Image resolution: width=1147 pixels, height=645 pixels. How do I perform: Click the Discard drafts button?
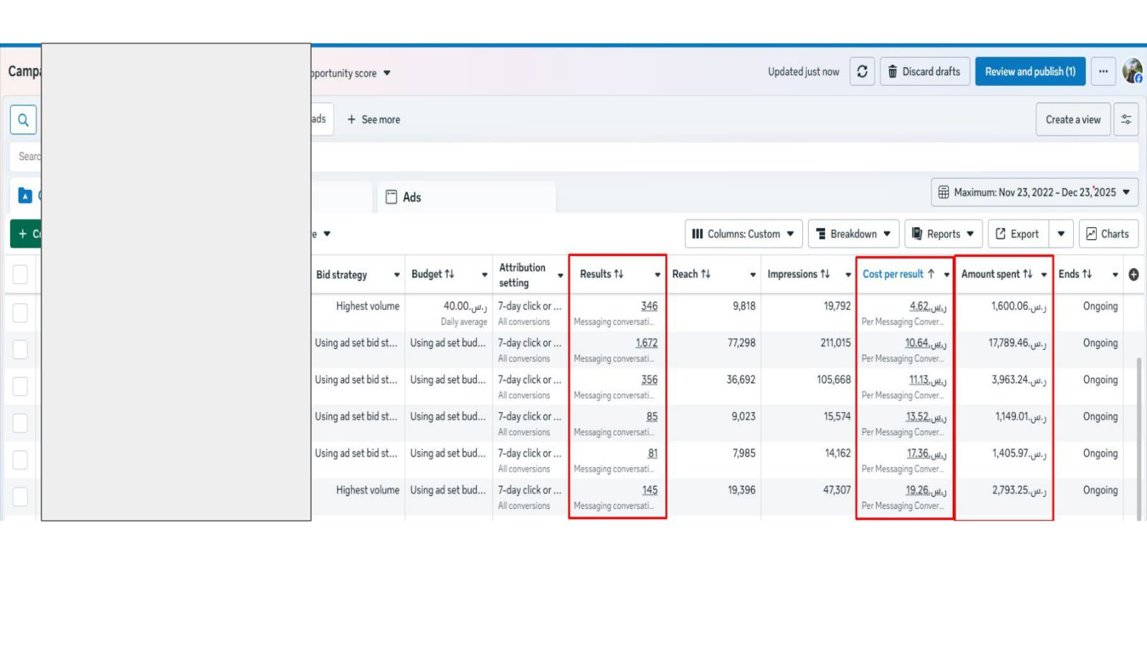tap(925, 72)
